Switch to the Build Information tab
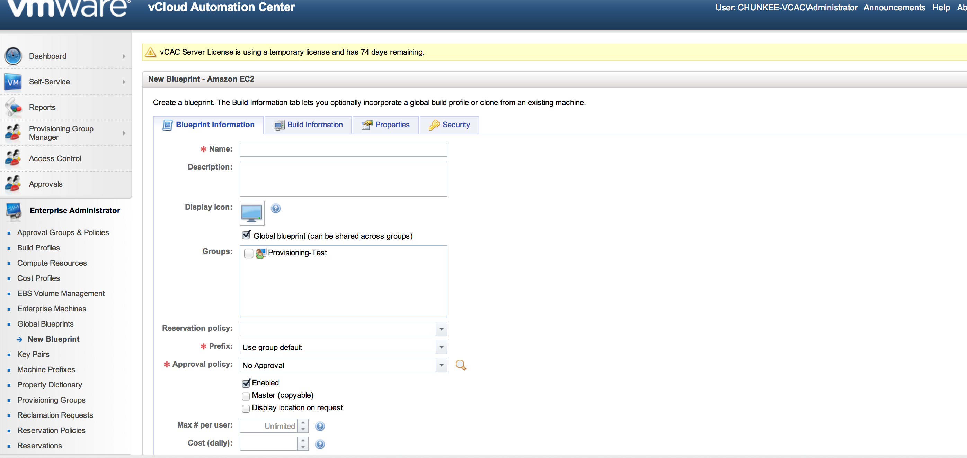This screenshot has height=458, width=967. [308, 125]
